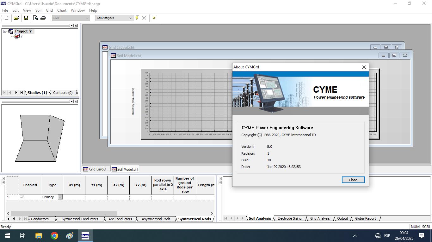
Task: Show hidden system tray icons
Action: tap(355, 236)
